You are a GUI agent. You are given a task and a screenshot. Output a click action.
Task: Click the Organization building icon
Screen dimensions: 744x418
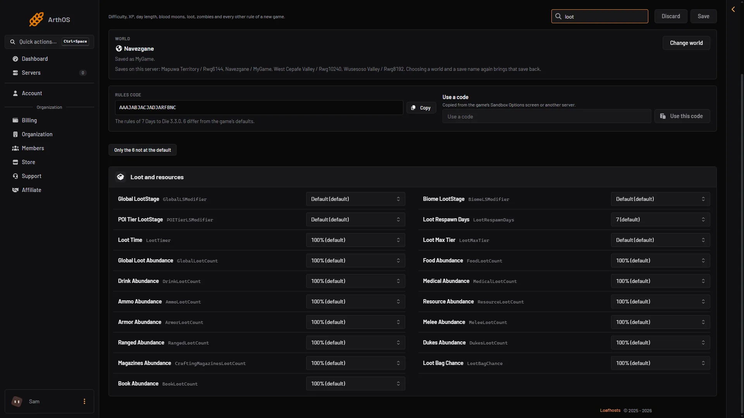15,134
